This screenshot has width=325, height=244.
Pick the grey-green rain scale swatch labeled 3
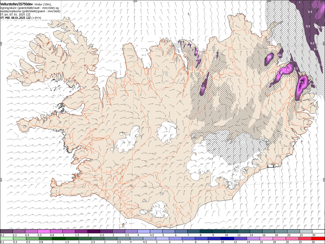tap(110, 238)
